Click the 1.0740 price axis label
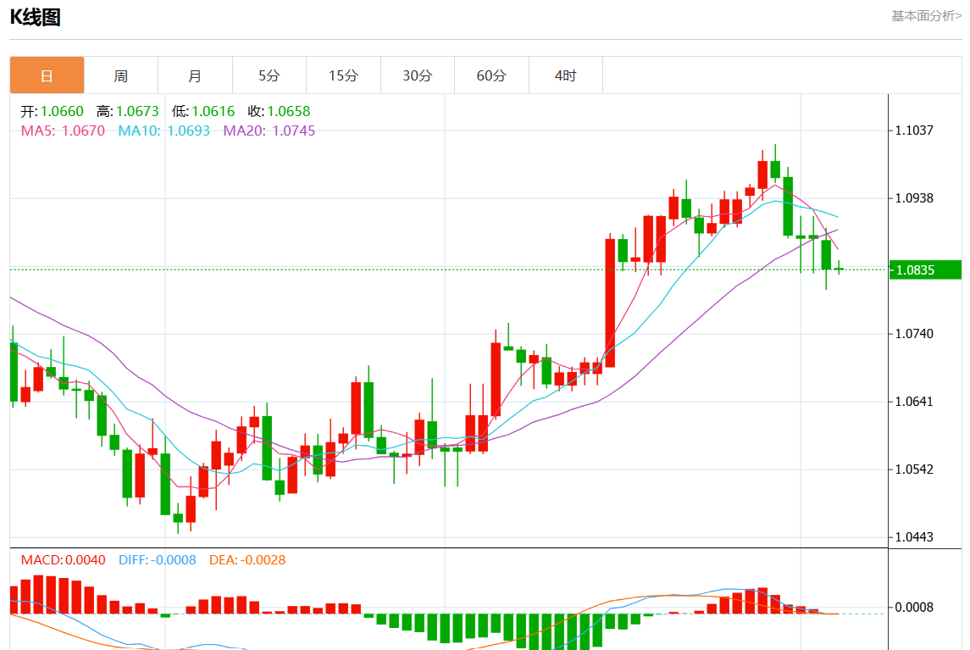 tap(914, 334)
